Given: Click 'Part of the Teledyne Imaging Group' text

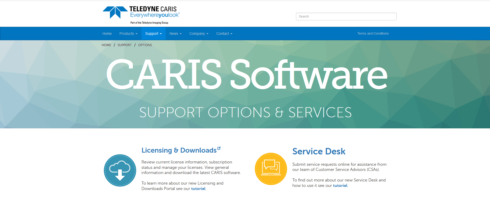Looking at the screenshot, I should 149,23.
